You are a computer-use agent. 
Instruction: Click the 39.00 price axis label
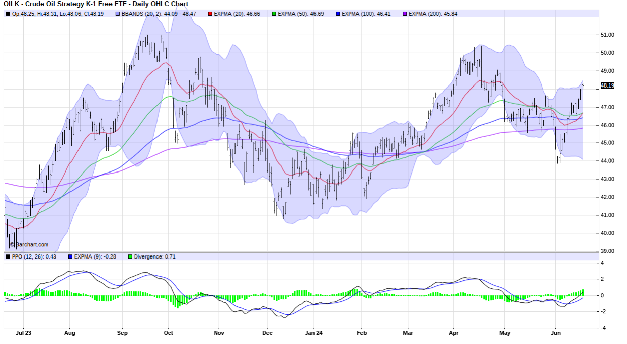point(608,251)
